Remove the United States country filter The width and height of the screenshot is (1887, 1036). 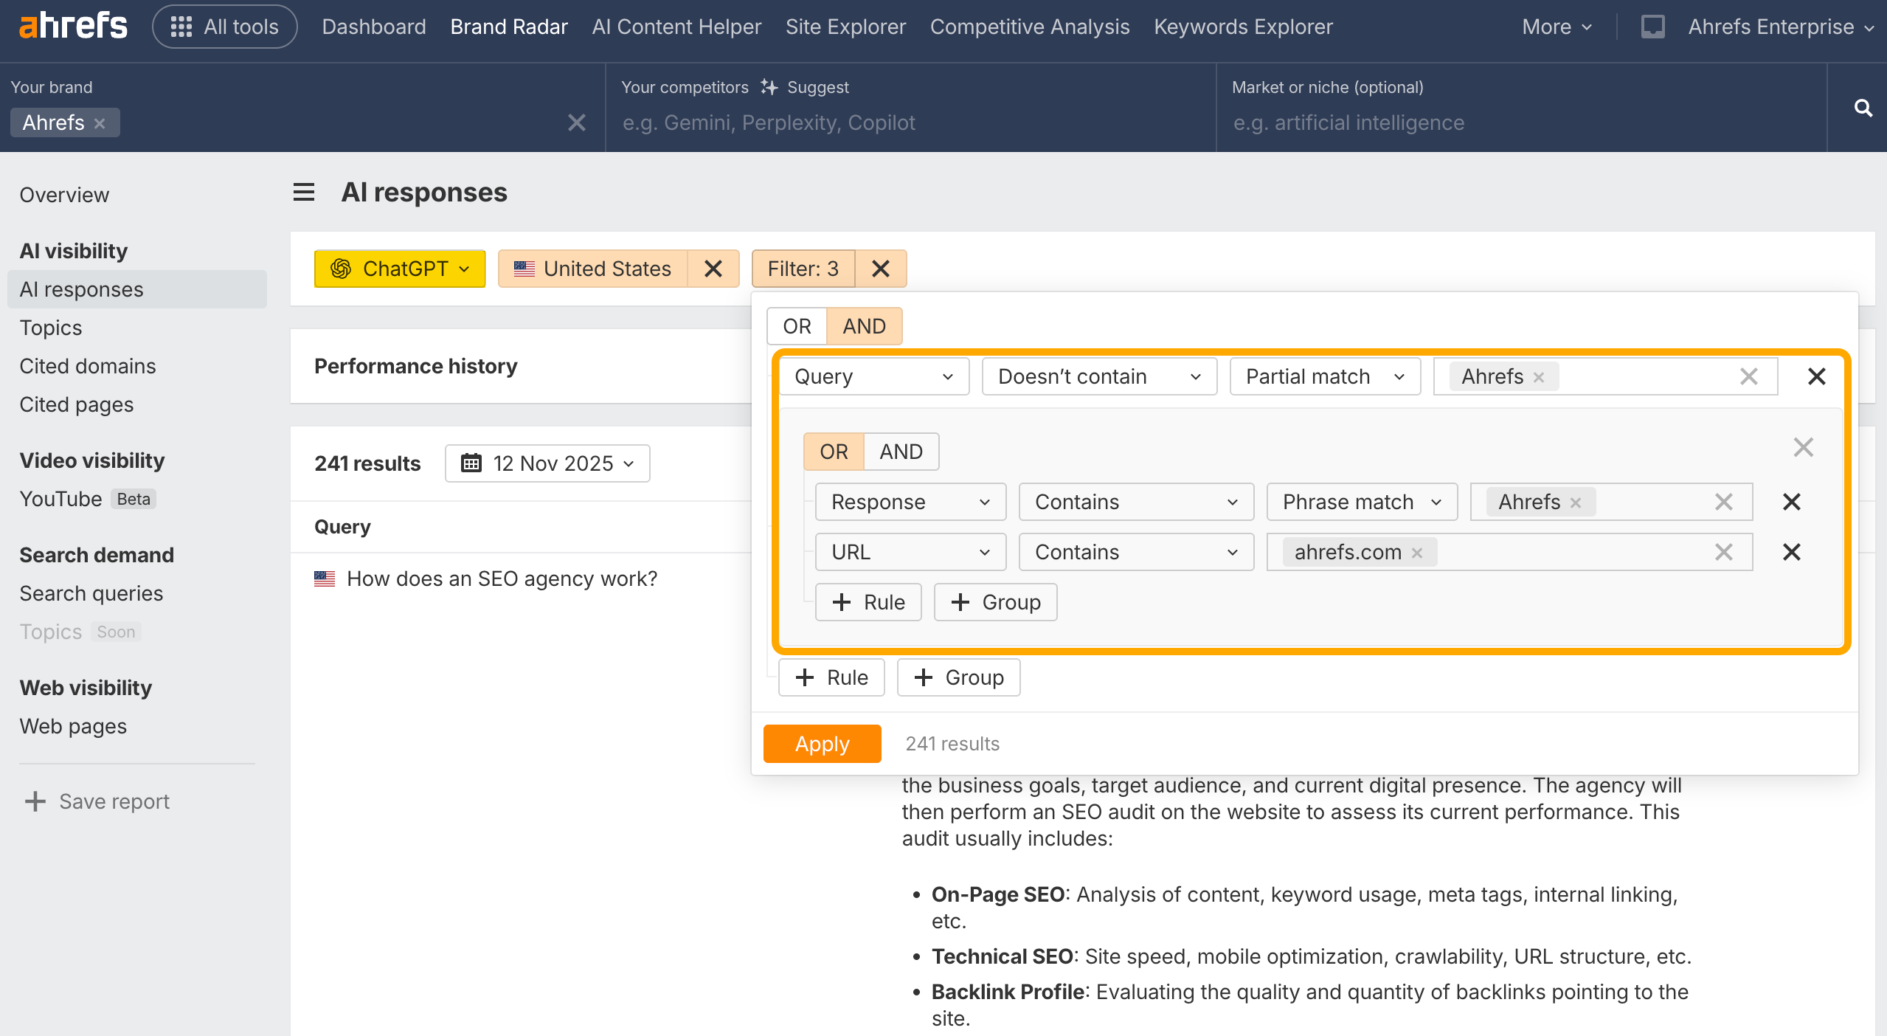click(x=713, y=269)
